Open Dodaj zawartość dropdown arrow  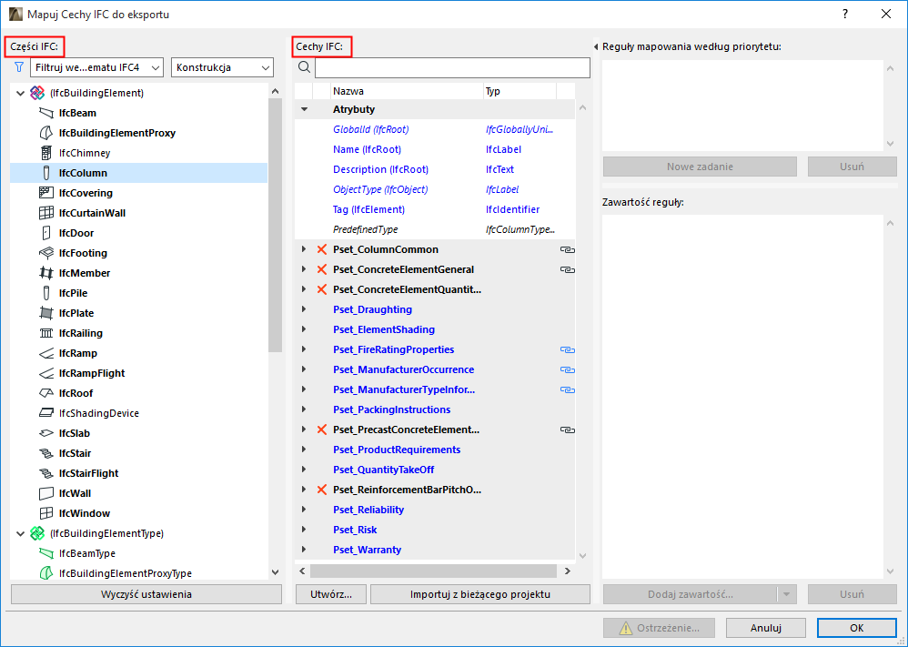786,594
